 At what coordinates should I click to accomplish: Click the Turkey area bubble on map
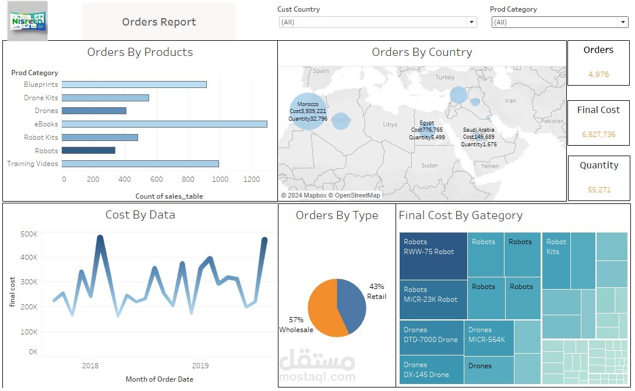point(458,95)
